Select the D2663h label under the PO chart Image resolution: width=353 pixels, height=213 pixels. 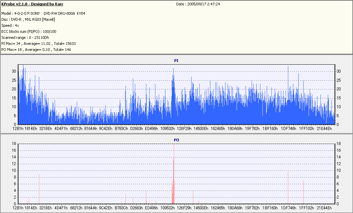pyautogui.click(x=137, y=208)
